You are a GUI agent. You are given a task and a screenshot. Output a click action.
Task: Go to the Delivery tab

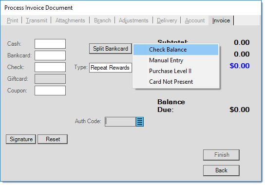tap(167, 20)
